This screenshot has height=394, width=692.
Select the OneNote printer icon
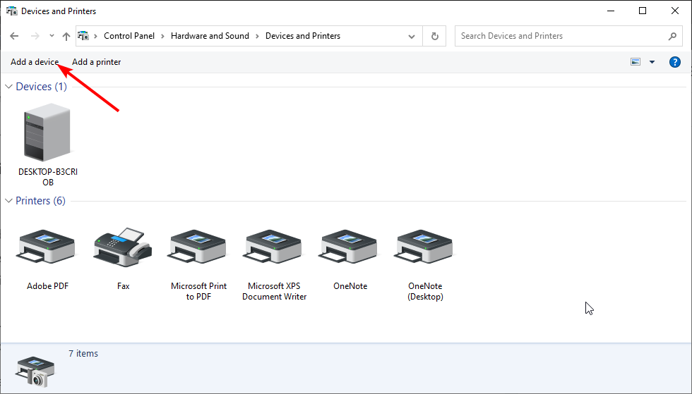(347, 247)
